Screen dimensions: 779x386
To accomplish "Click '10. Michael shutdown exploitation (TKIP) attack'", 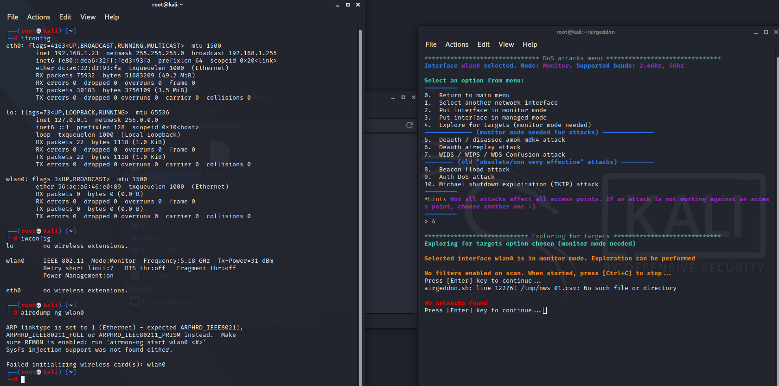I will (x=511, y=184).
